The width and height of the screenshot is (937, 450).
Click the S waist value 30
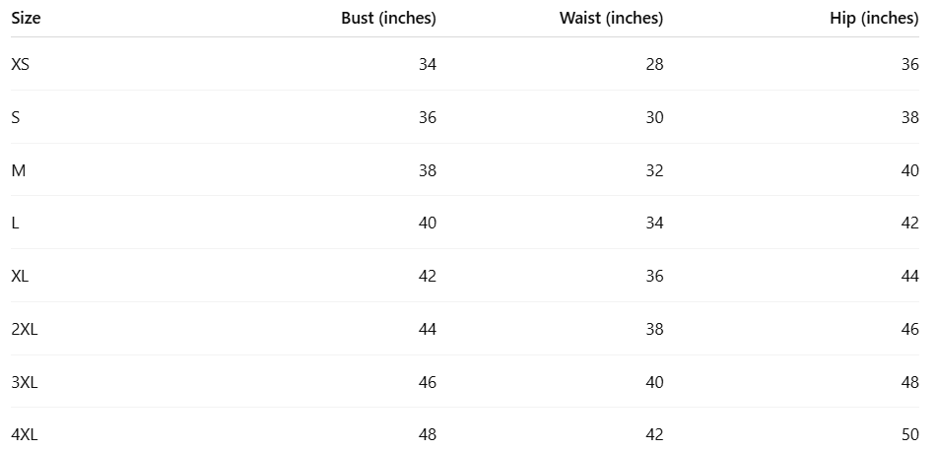[x=654, y=117]
